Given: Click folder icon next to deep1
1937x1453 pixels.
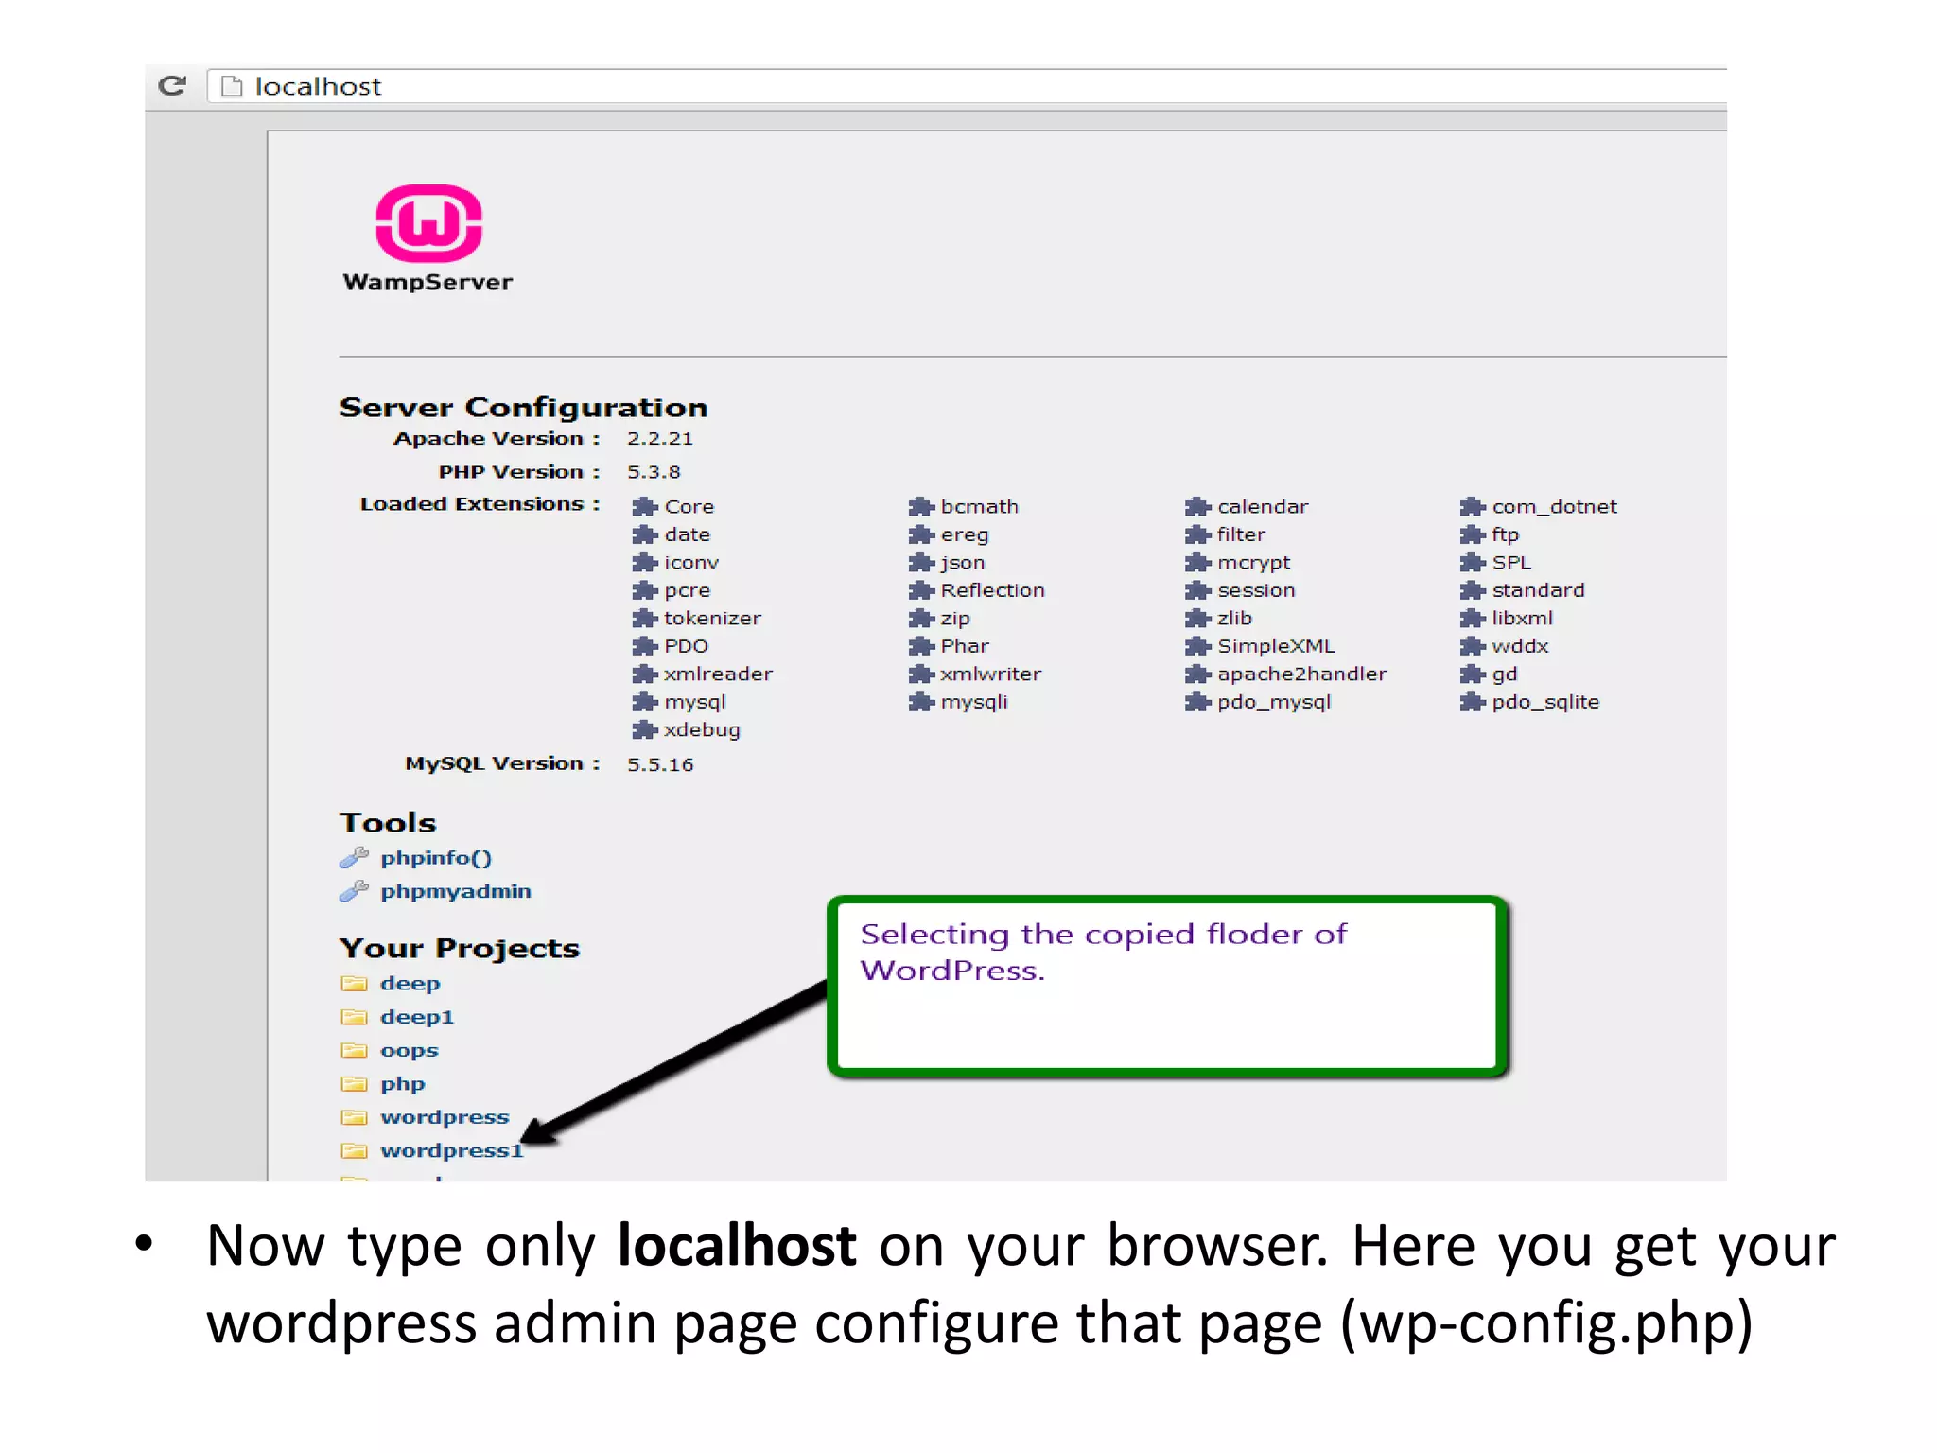Looking at the screenshot, I should 354,1017.
